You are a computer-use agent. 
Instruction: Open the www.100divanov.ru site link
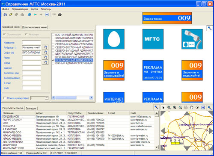140,117
